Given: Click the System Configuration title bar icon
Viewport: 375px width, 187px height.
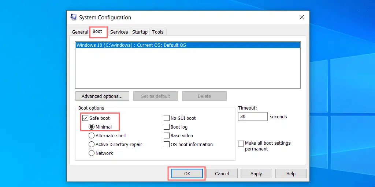Looking at the screenshot, I should (x=73, y=18).
